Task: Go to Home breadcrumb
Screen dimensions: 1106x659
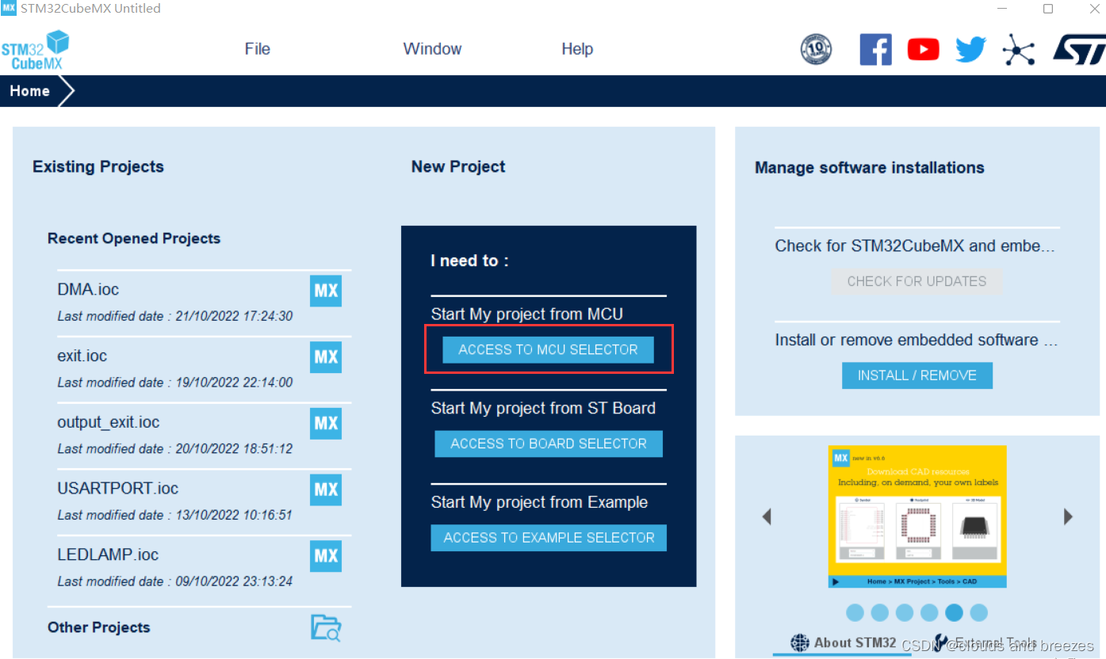Action: tap(30, 91)
